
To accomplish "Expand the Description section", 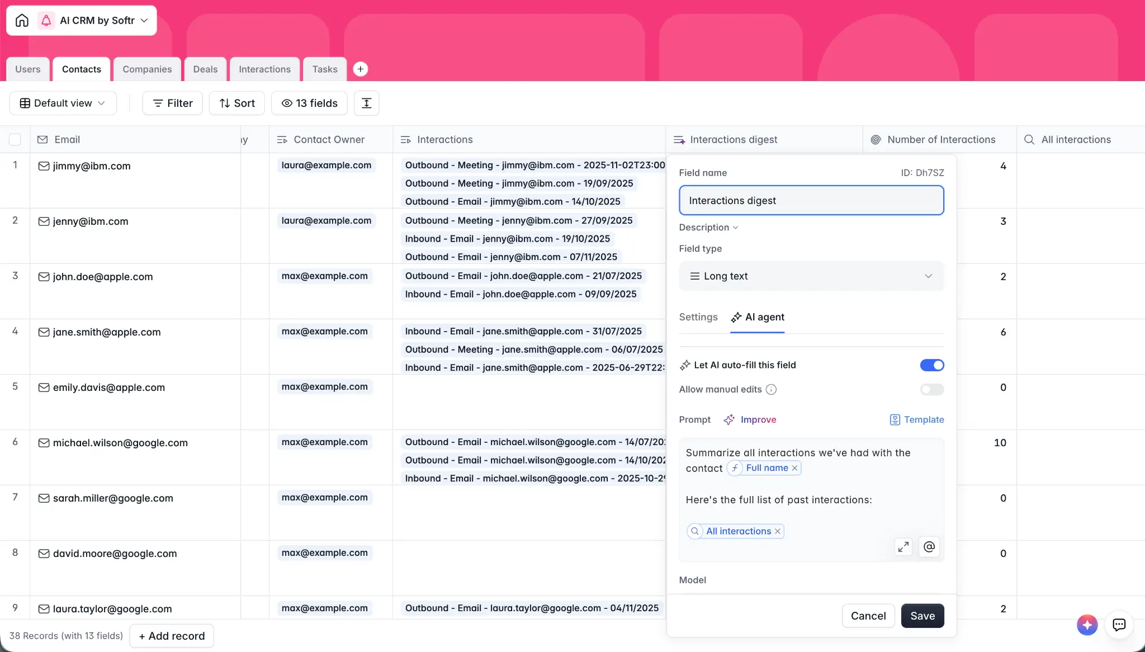I will pyautogui.click(x=708, y=228).
